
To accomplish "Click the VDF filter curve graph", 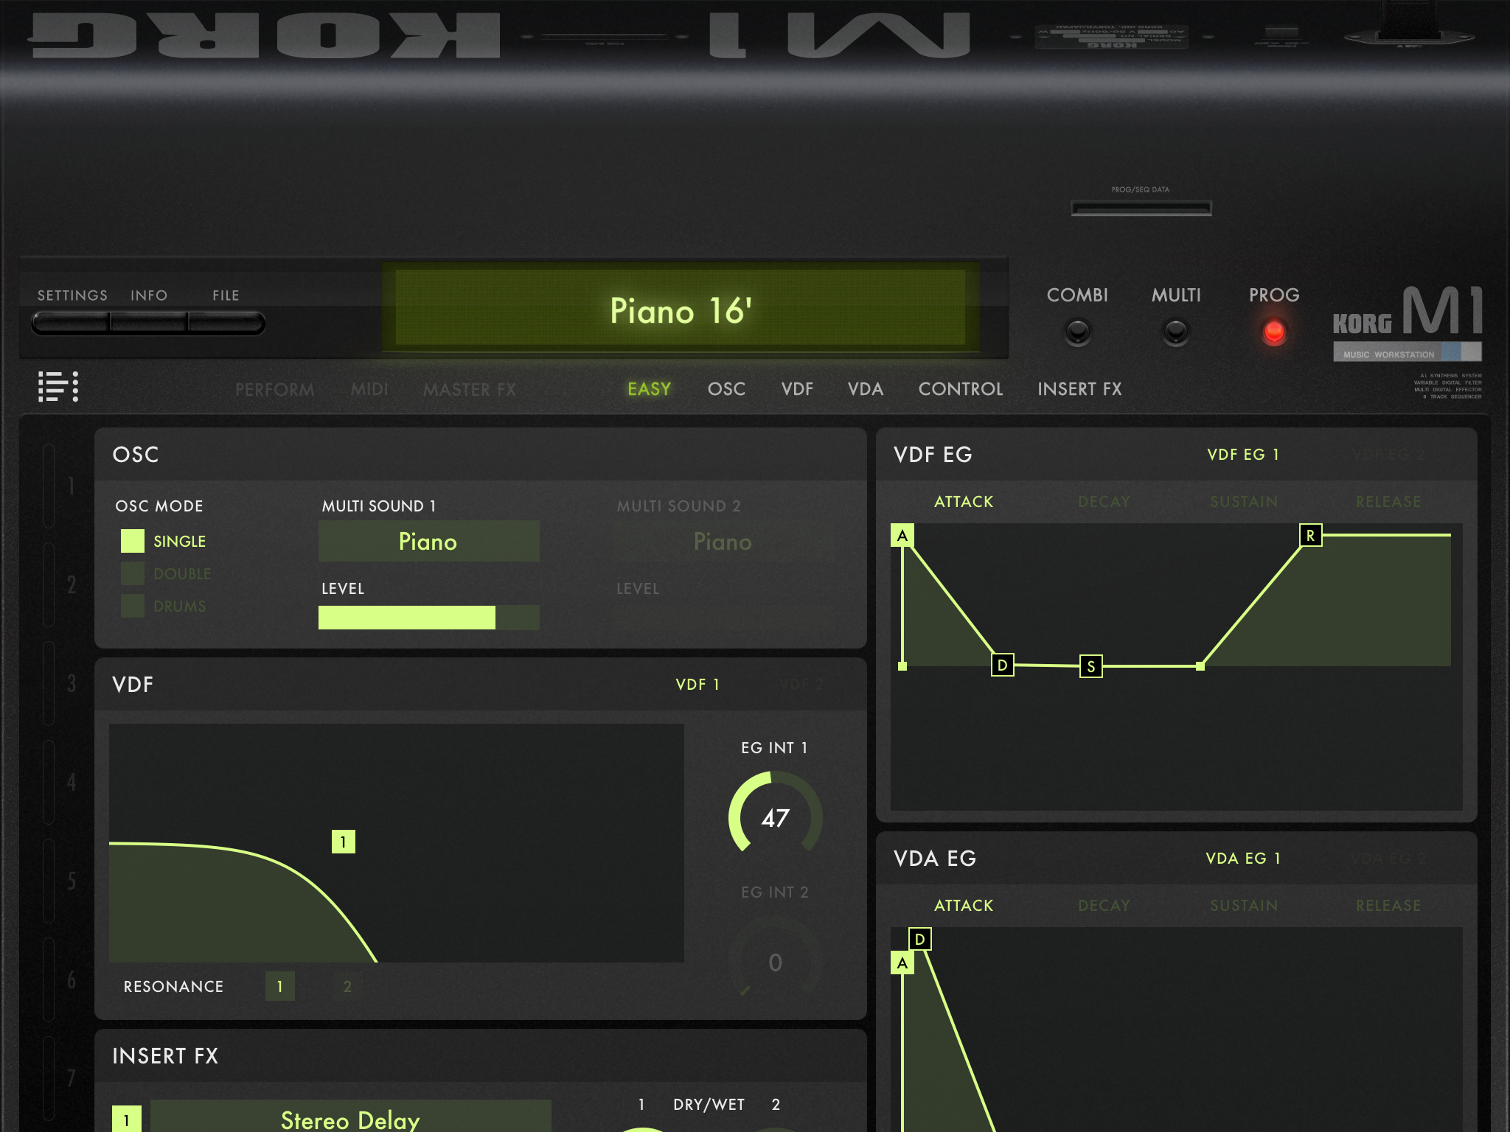I will point(397,843).
